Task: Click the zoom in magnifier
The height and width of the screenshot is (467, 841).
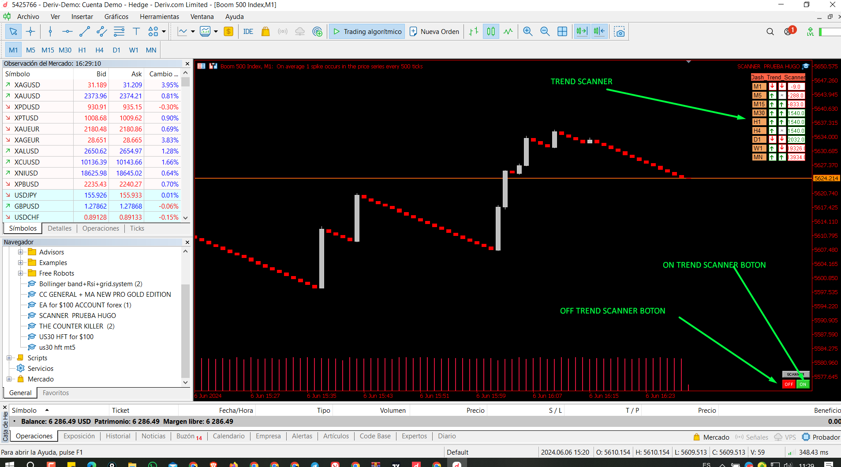Action: point(528,32)
